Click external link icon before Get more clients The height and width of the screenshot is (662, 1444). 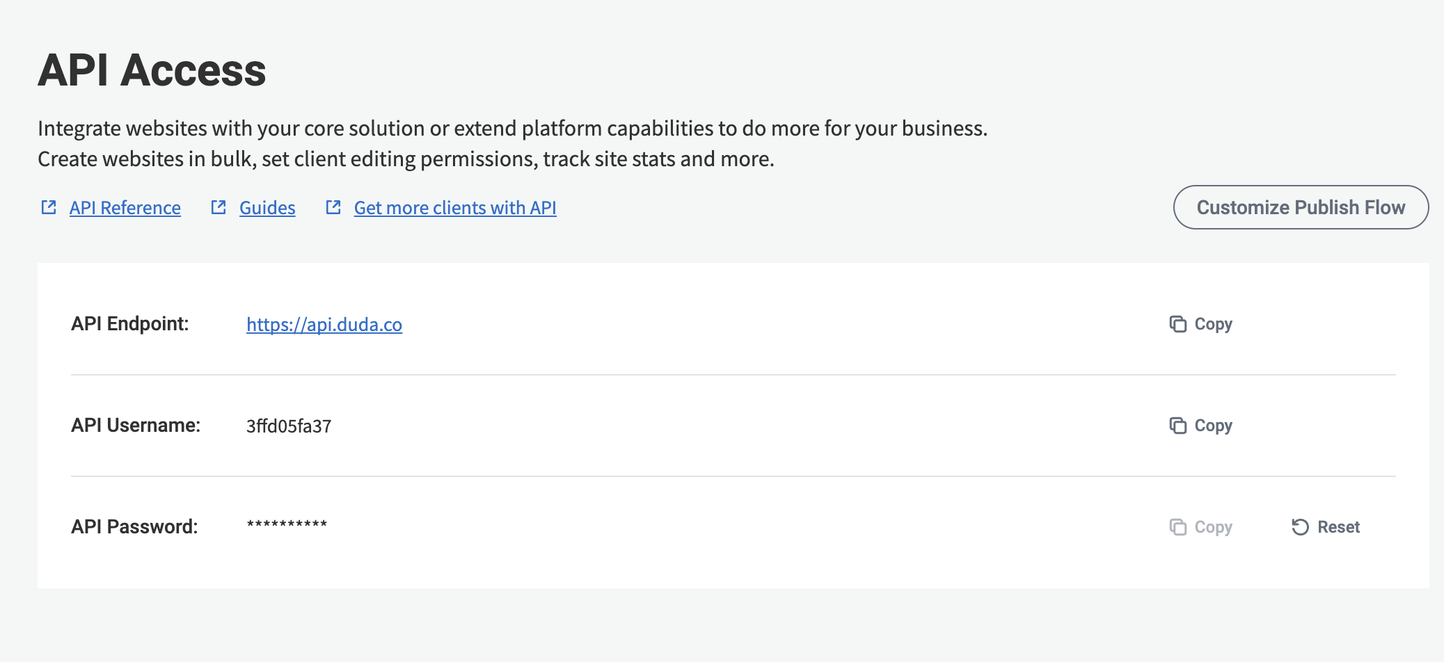333,207
